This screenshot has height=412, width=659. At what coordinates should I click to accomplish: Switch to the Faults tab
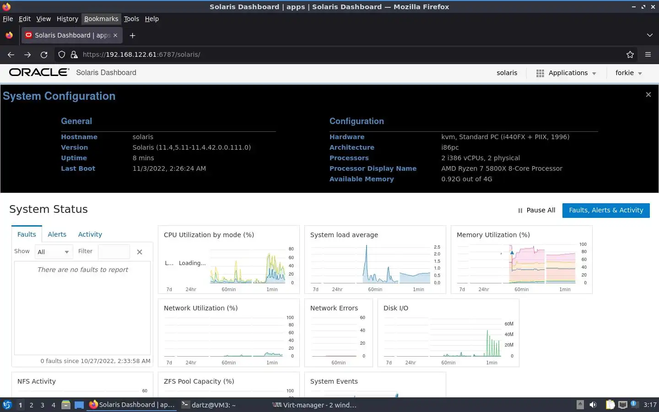coord(27,234)
